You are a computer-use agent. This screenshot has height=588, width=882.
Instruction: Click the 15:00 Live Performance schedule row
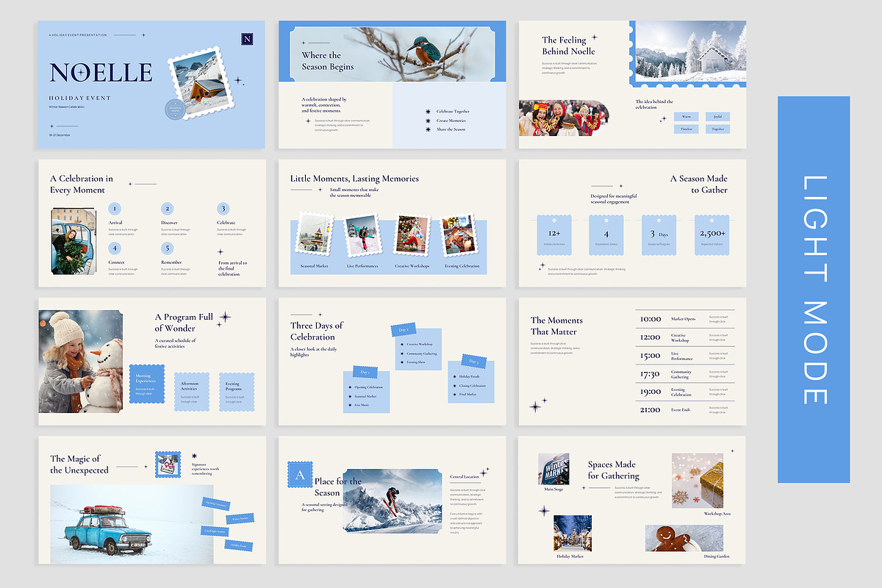[685, 356]
